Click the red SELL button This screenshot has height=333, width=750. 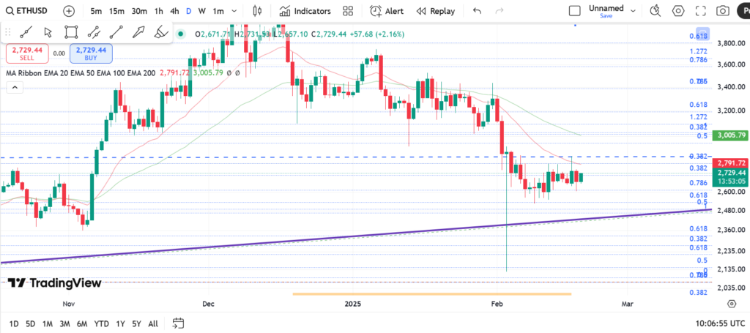[27, 53]
